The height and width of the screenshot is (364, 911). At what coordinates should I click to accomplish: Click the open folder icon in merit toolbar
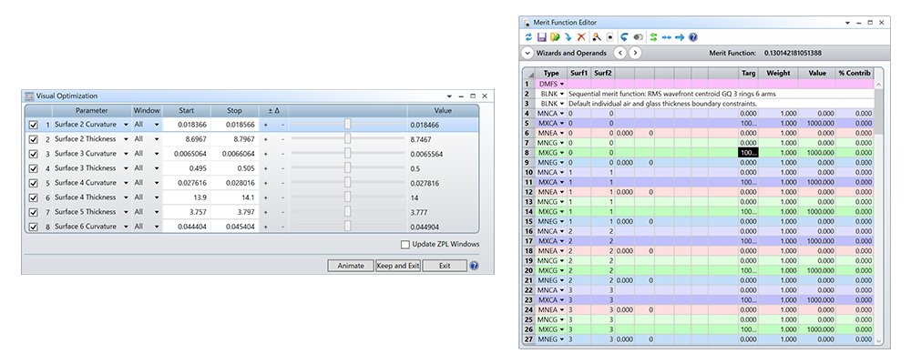click(x=554, y=37)
